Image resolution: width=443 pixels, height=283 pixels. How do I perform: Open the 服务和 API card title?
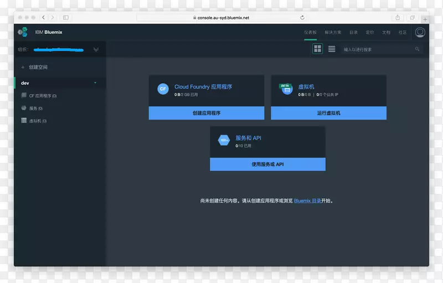[248, 138]
